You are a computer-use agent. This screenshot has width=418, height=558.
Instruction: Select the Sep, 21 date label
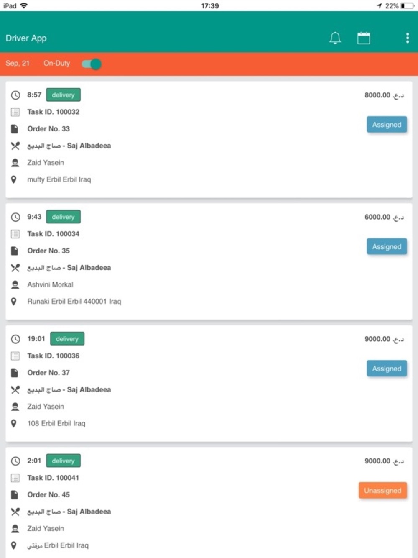[x=18, y=63]
